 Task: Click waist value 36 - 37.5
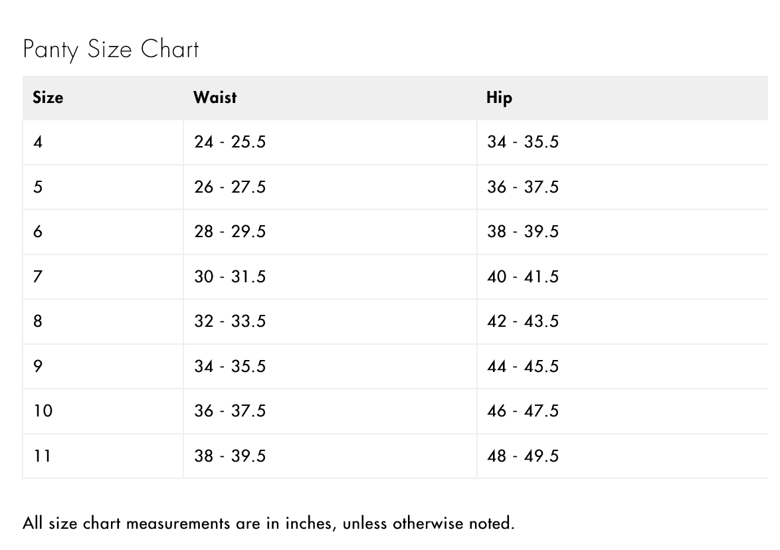pyautogui.click(x=230, y=411)
